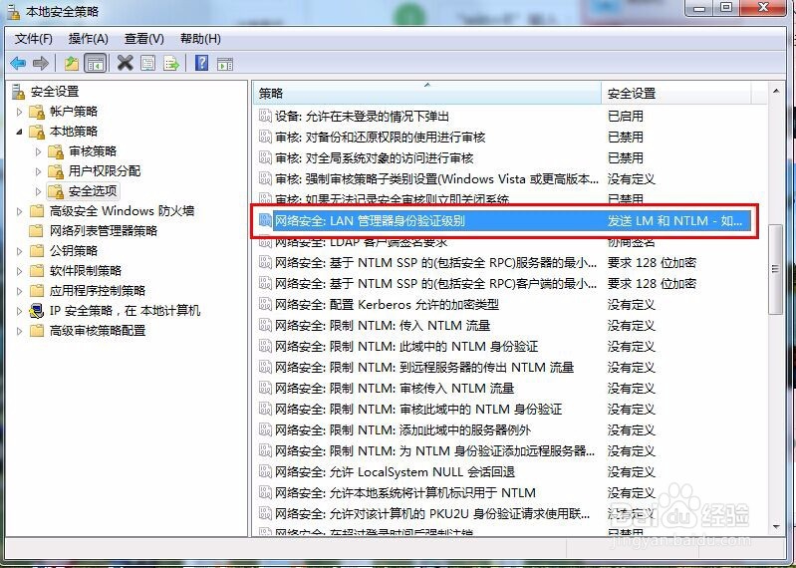Click the scrollbar up arrow
Viewport: 796px width, 568px height.
tap(776, 91)
